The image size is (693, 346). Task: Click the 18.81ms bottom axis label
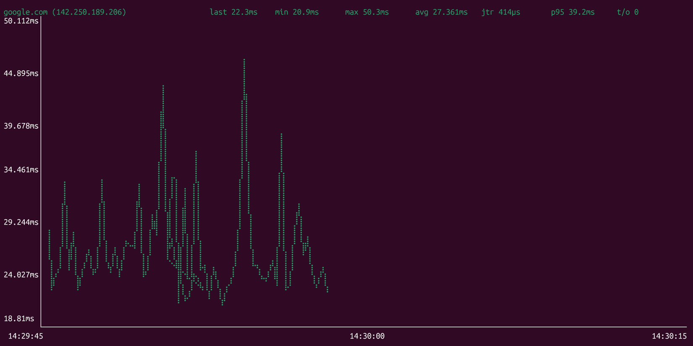click(x=19, y=318)
